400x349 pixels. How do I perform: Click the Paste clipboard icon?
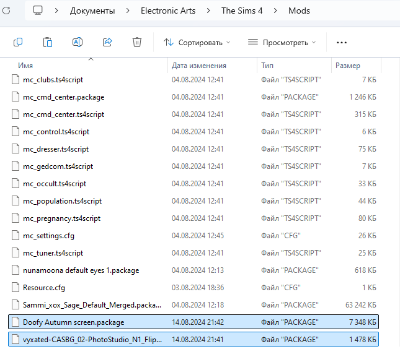click(x=48, y=42)
